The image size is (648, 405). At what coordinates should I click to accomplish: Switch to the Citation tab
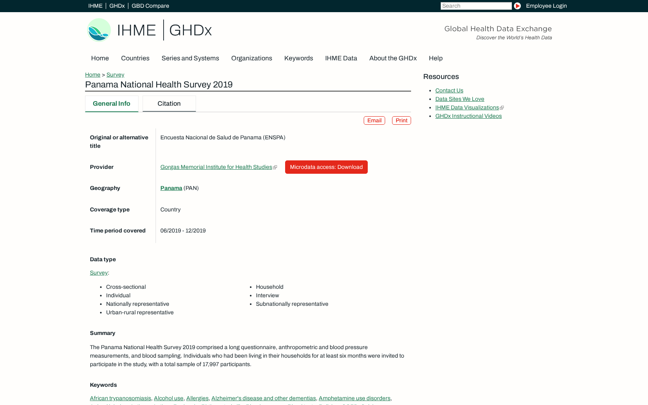click(169, 104)
